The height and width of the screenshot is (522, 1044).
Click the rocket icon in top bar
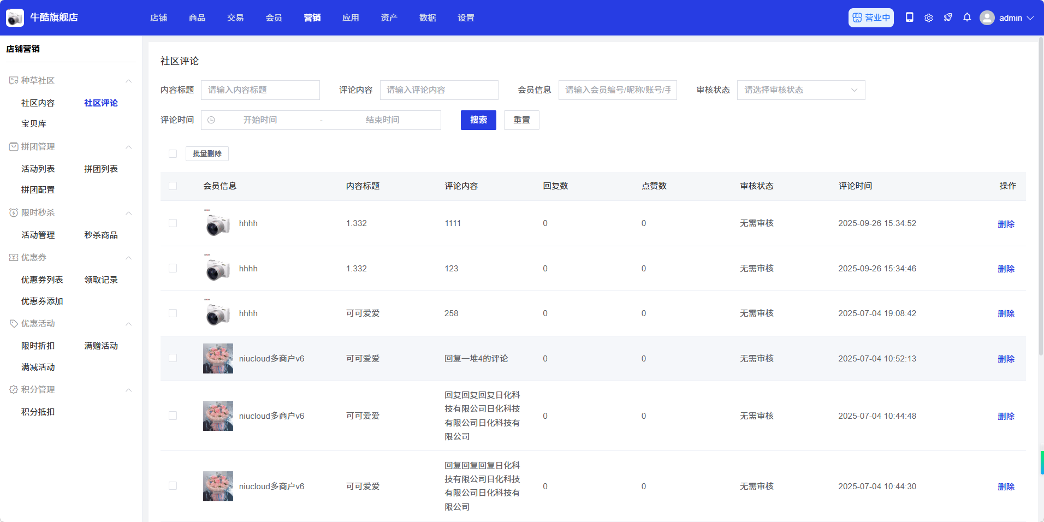948,17
